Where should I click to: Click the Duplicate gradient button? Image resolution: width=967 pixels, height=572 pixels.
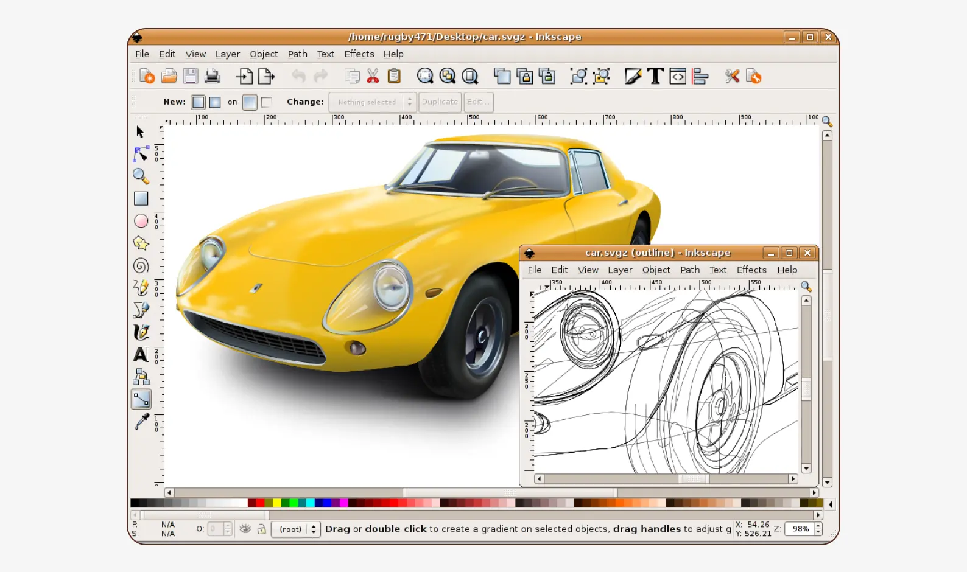(x=440, y=102)
